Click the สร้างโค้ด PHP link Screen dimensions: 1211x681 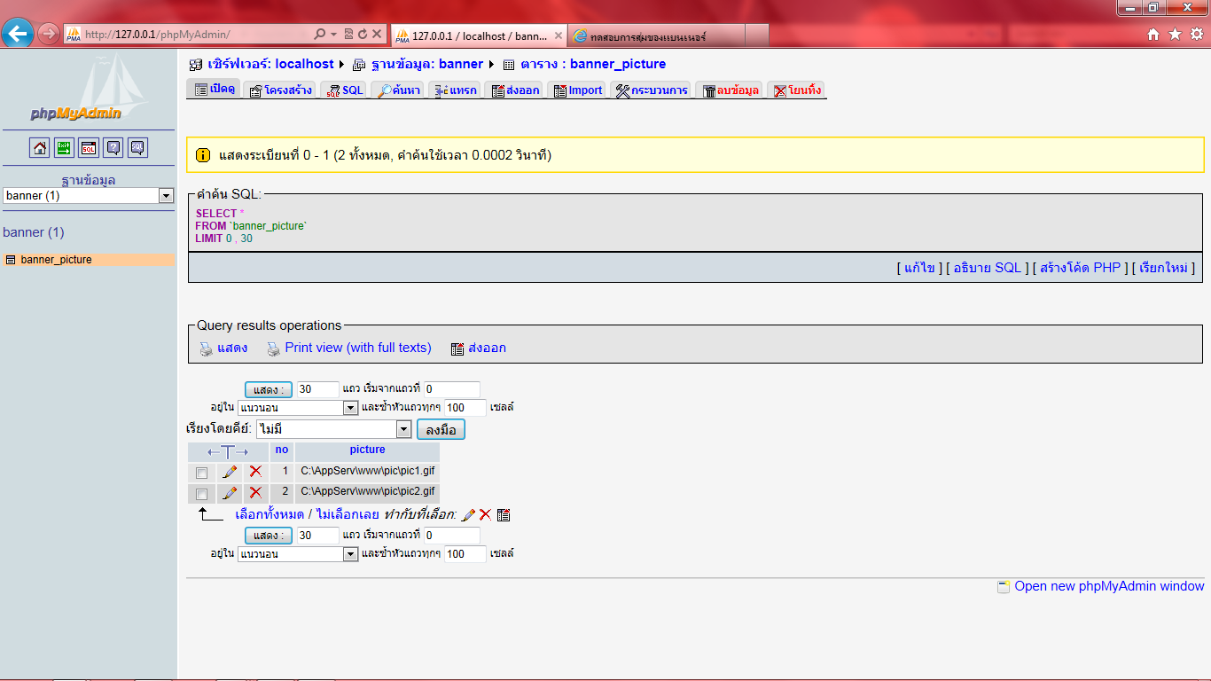[1081, 267]
